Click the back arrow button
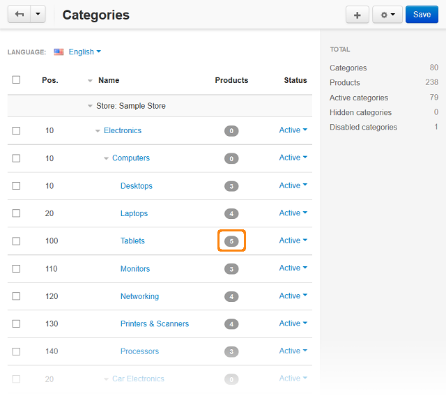 20,14
